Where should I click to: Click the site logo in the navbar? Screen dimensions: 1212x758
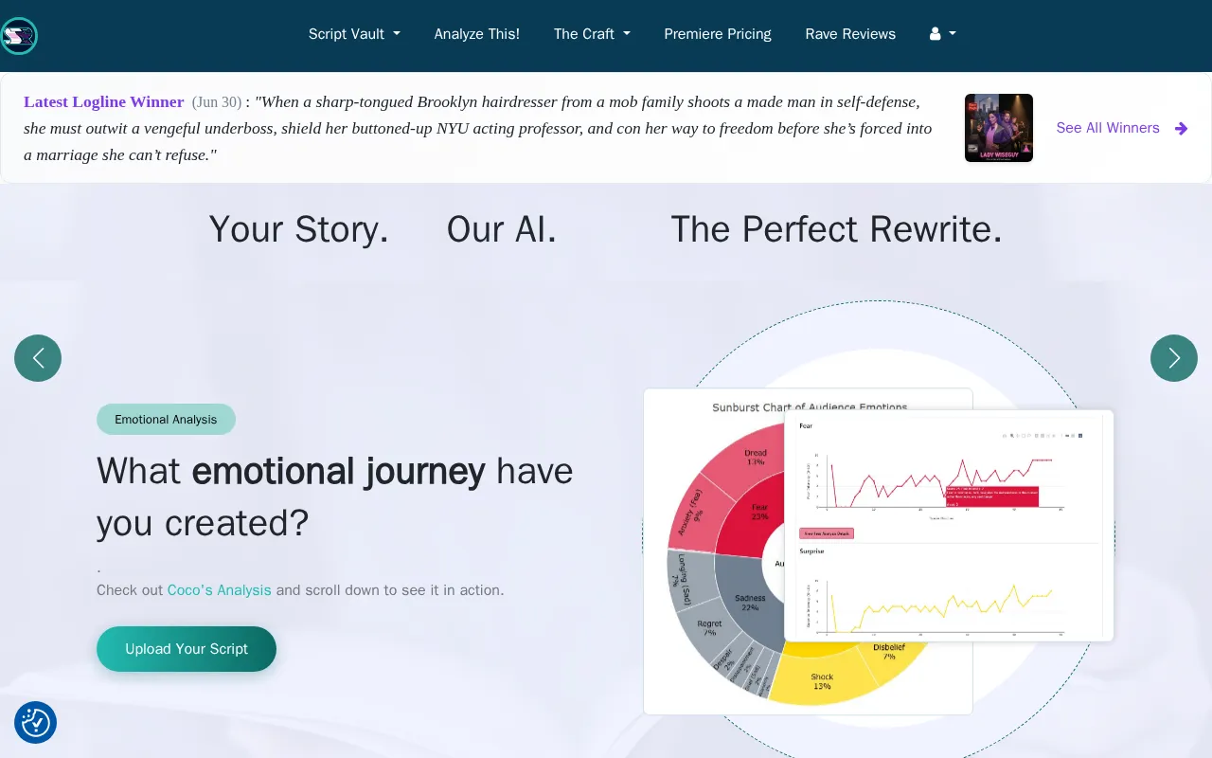(x=19, y=36)
